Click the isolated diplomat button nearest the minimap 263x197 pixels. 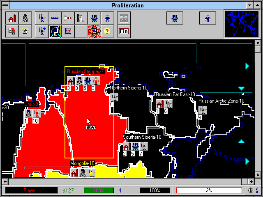point(208,18)
